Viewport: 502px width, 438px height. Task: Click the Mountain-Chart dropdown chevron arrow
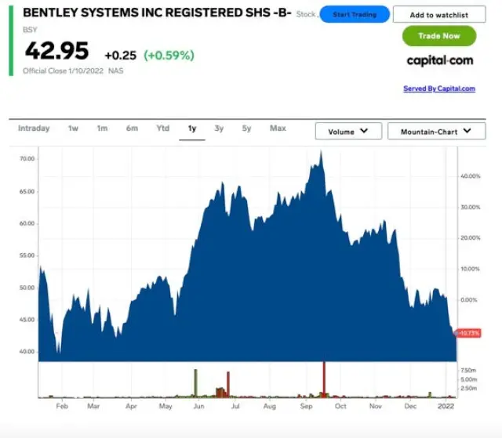[468, 132]
